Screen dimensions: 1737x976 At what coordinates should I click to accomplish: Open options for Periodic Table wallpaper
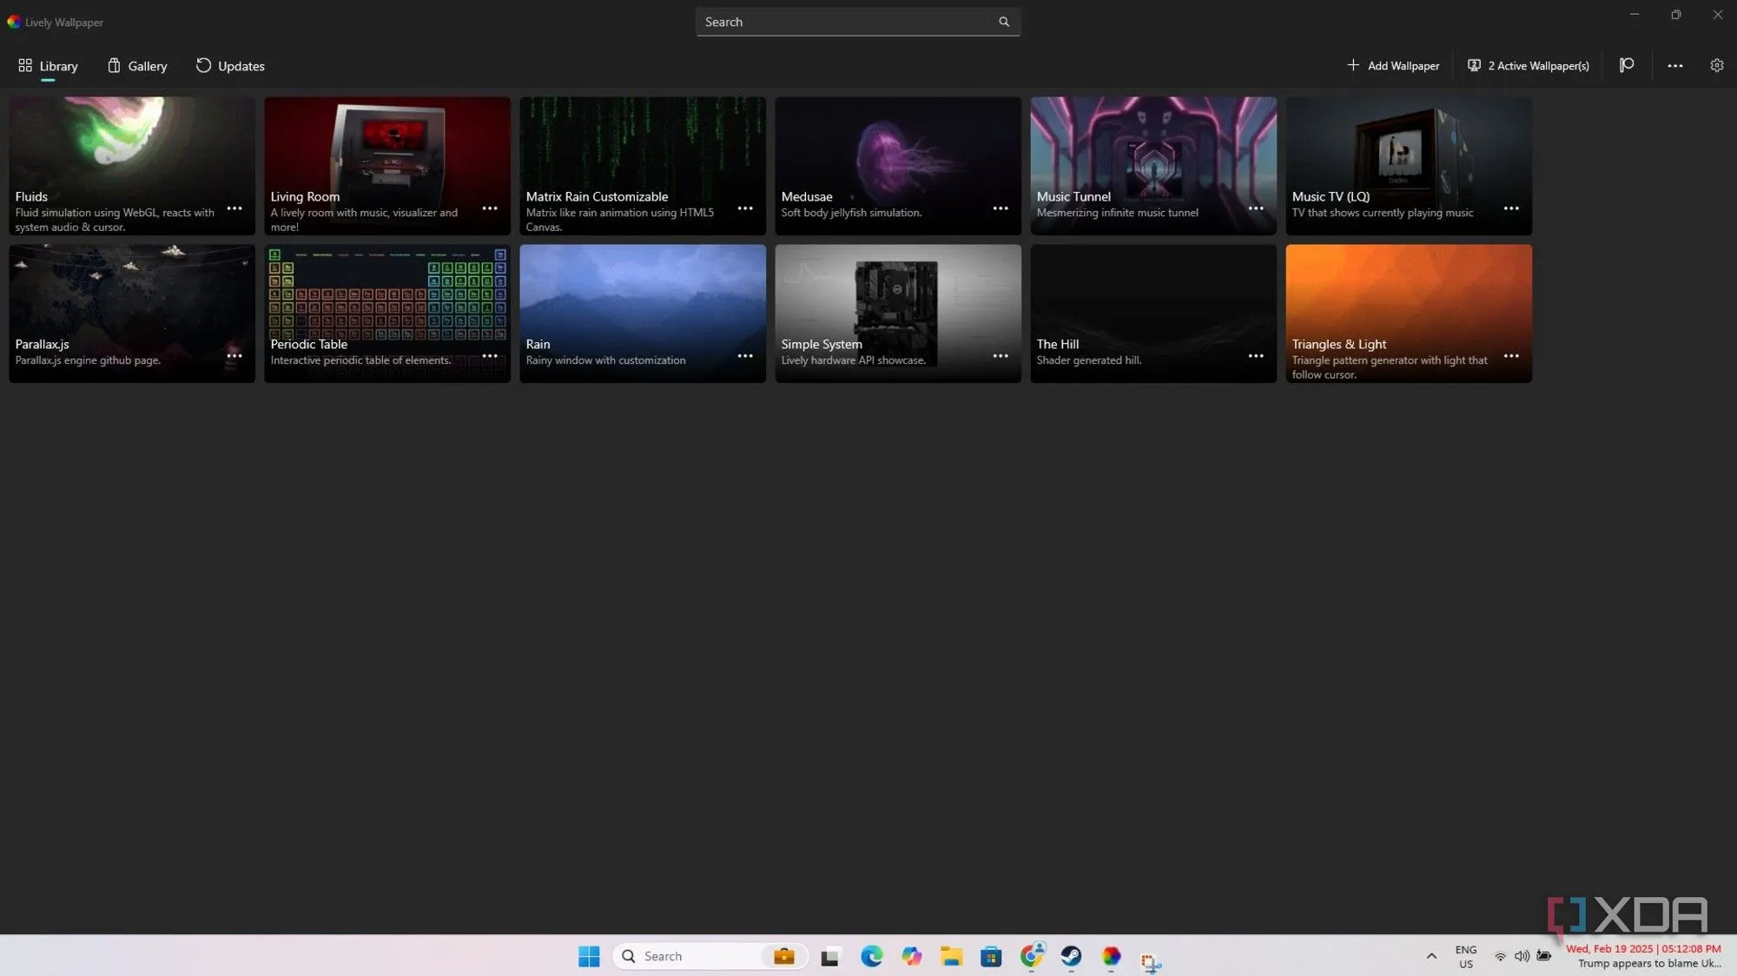point(490,356)
